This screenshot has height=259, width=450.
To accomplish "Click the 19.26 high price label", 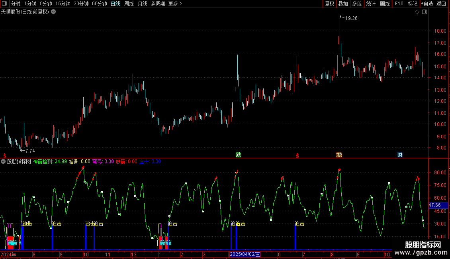I will point(351,18).
